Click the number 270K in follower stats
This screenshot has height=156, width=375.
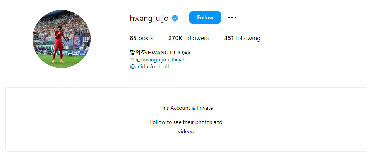pyautogui.click(x=175, y=38)
